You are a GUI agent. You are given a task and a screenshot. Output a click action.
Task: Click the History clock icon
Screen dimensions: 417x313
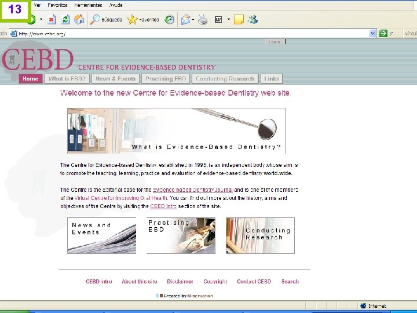(x=169, y=20)
